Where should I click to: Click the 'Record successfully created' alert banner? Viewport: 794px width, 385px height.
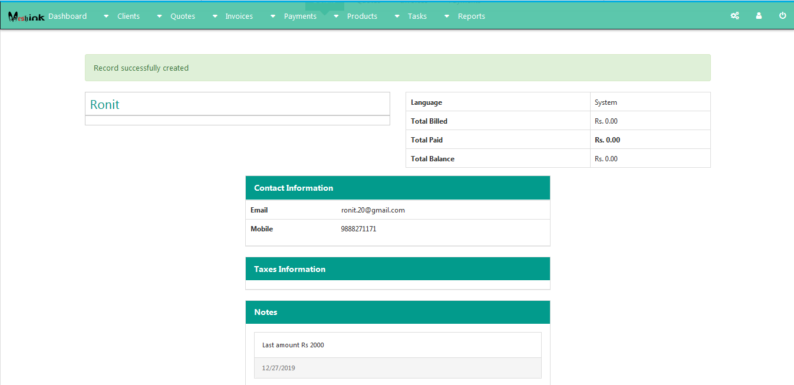coord(397,68)
